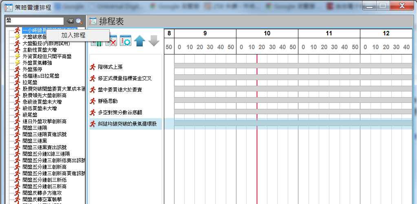Click the schedule settings gear calendar icon
The width and height of the screenshot is (417, 204).
[x=125, y=41]
